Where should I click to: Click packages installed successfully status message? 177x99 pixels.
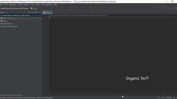pos(26,98)
